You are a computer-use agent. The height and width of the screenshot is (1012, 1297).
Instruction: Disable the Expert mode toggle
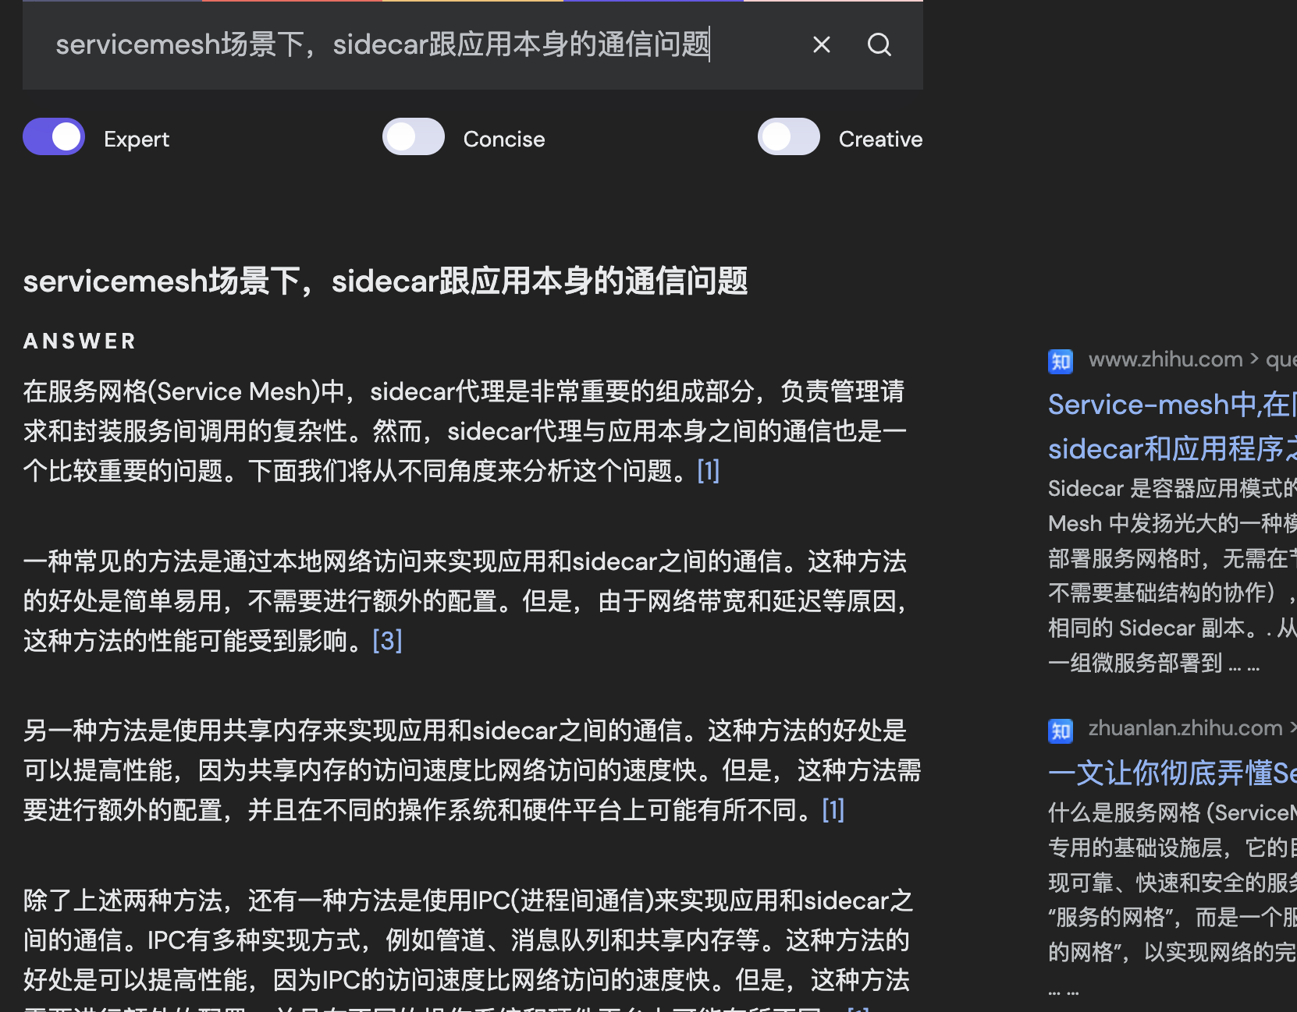pos(54,137)
